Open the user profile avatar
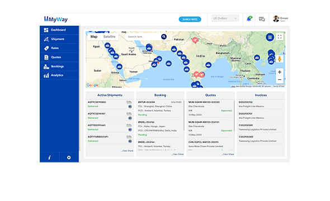This screenshot has height=201, width=330. pos(276,18)
